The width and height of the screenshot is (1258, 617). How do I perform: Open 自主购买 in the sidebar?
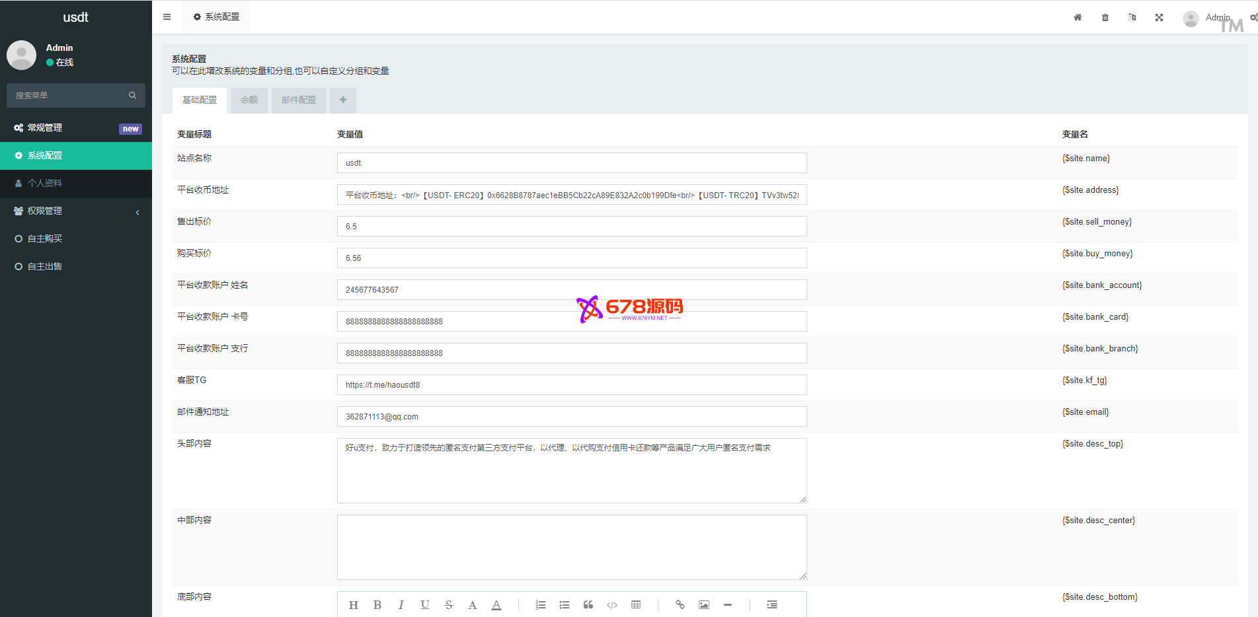click(45, 239)
